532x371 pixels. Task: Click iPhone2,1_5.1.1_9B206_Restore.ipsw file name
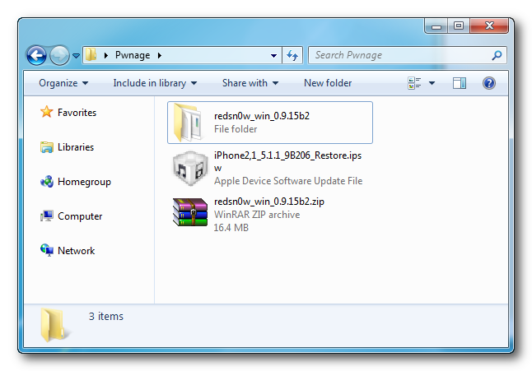[287, 161]
